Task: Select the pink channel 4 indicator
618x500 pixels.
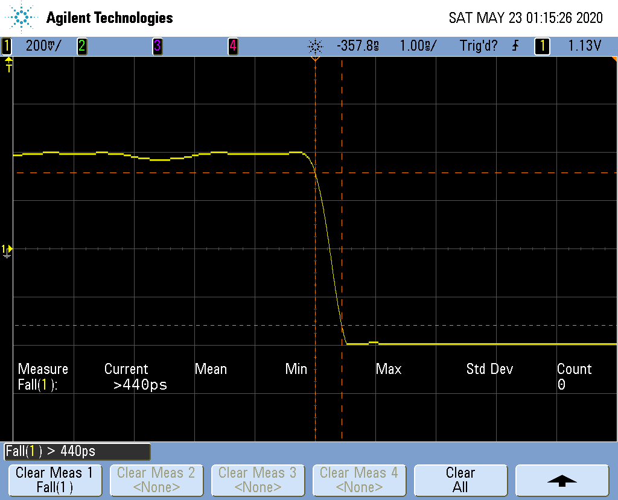Action: 232,46
